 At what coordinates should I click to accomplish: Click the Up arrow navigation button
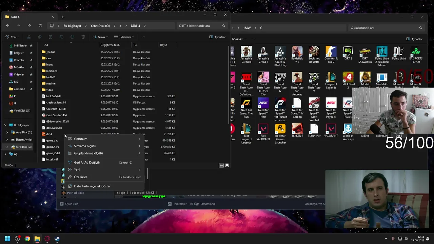(29, 26)
